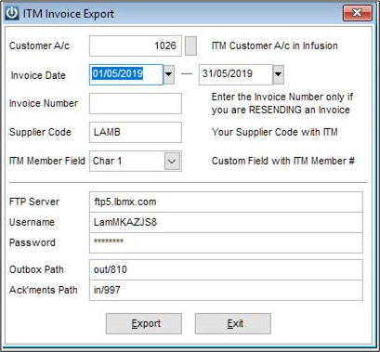Focus the masked Password field

click(x=226, y=242)
